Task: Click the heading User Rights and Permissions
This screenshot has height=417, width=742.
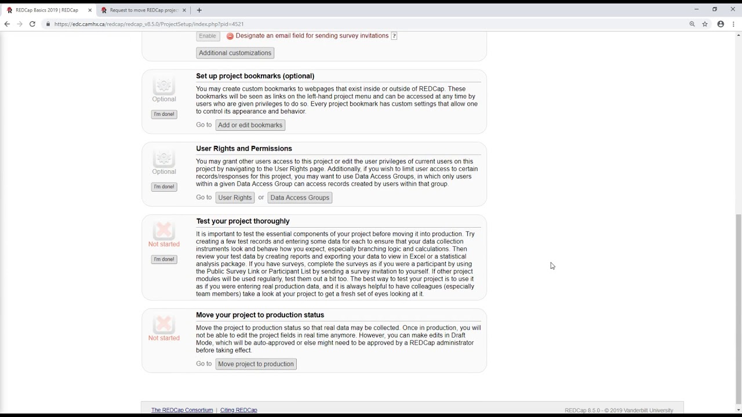Action: 244,148
